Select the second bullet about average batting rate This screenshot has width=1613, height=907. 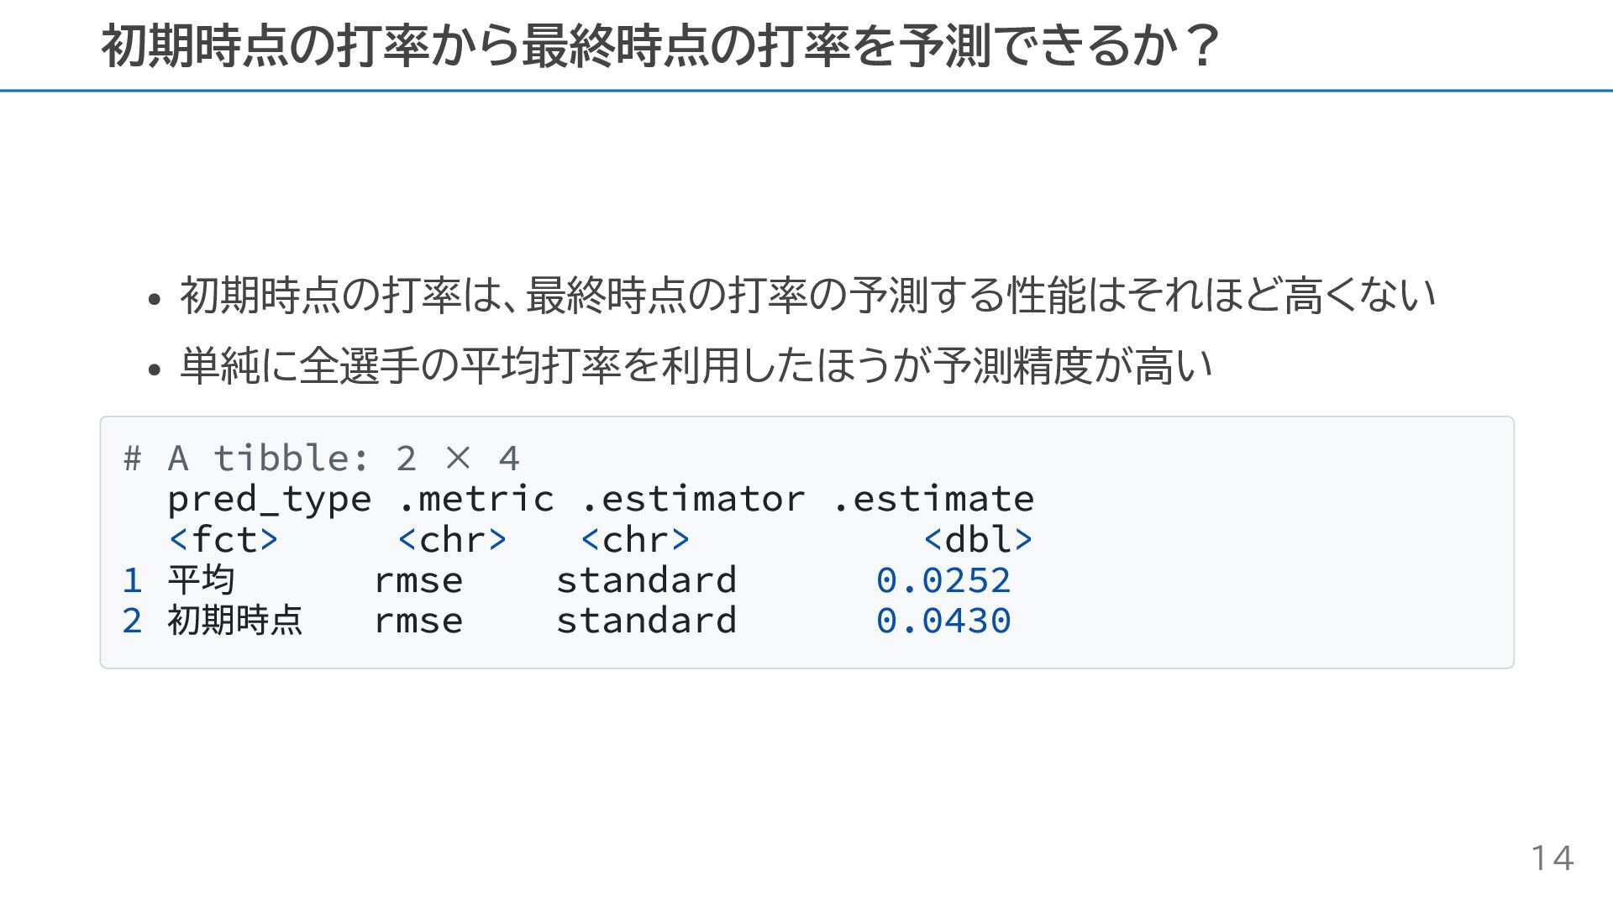click(696, 365)
